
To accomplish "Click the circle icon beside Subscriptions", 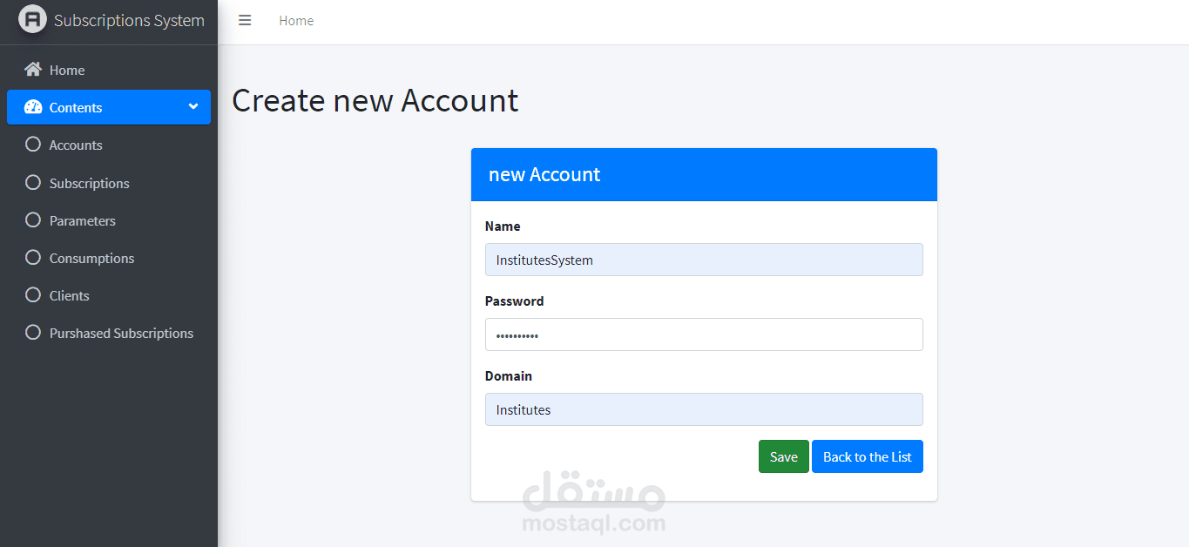I will [x=33, y=183].
